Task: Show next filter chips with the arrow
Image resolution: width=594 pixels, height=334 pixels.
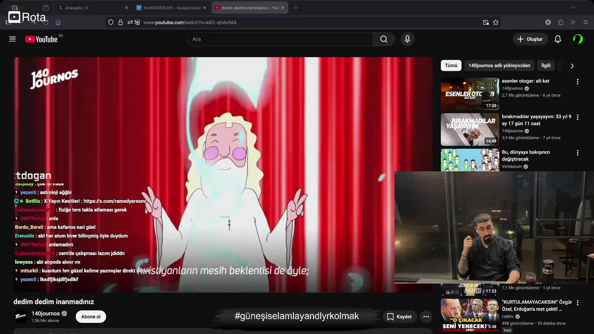Action: point(572,66)
